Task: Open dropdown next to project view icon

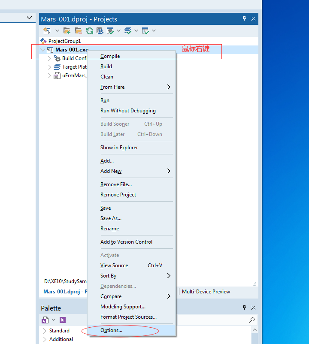Action: pos(154,31)
